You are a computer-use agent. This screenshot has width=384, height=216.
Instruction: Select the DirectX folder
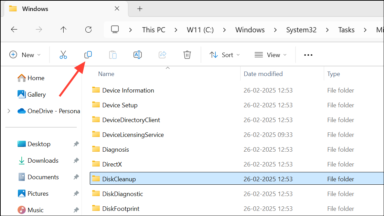(x=112, y=164)
